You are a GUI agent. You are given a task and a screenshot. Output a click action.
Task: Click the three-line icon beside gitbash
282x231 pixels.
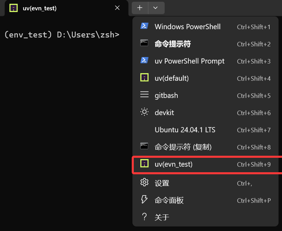tap(144, 94)
